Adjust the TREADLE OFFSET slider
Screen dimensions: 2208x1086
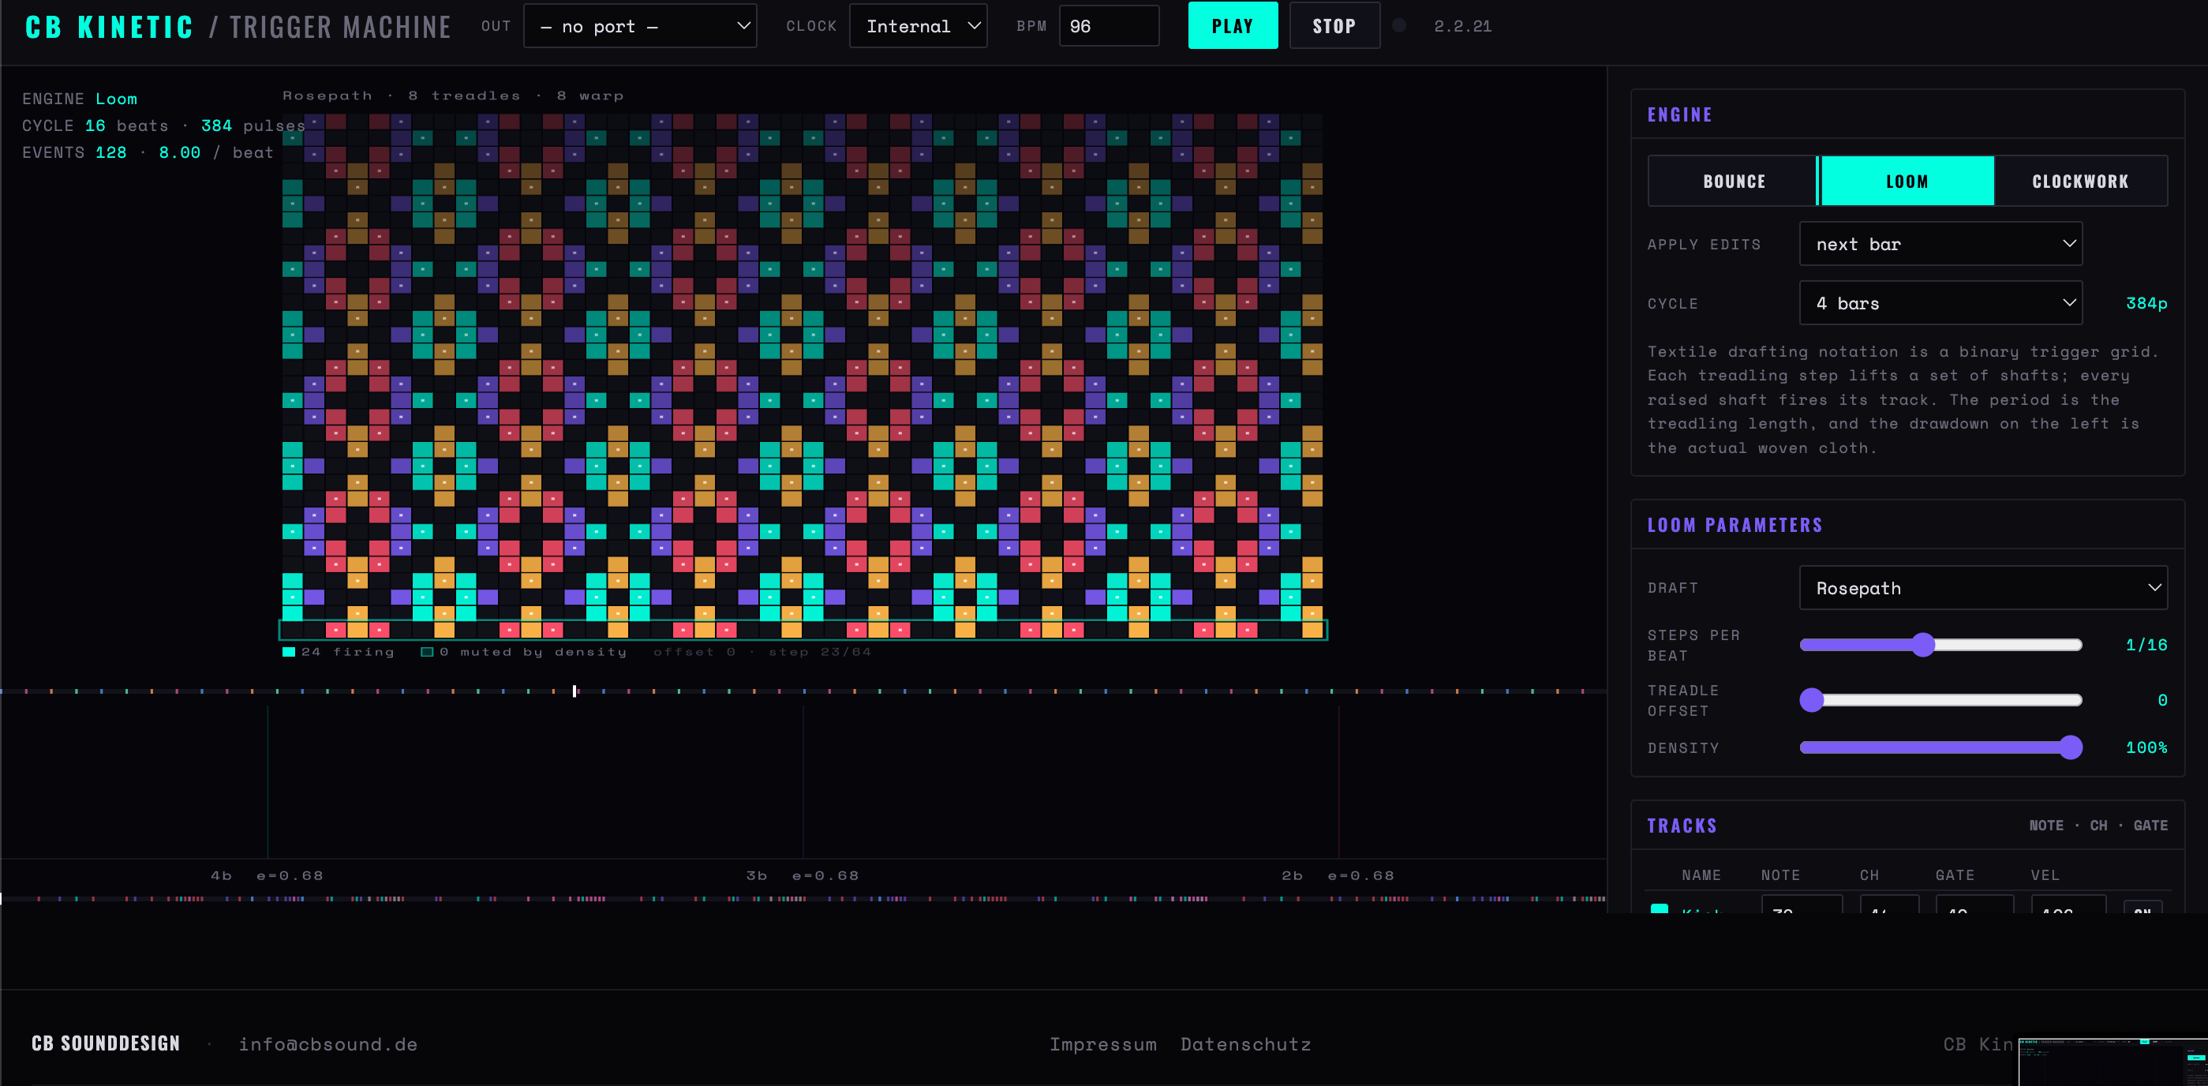pos(1940,700)
